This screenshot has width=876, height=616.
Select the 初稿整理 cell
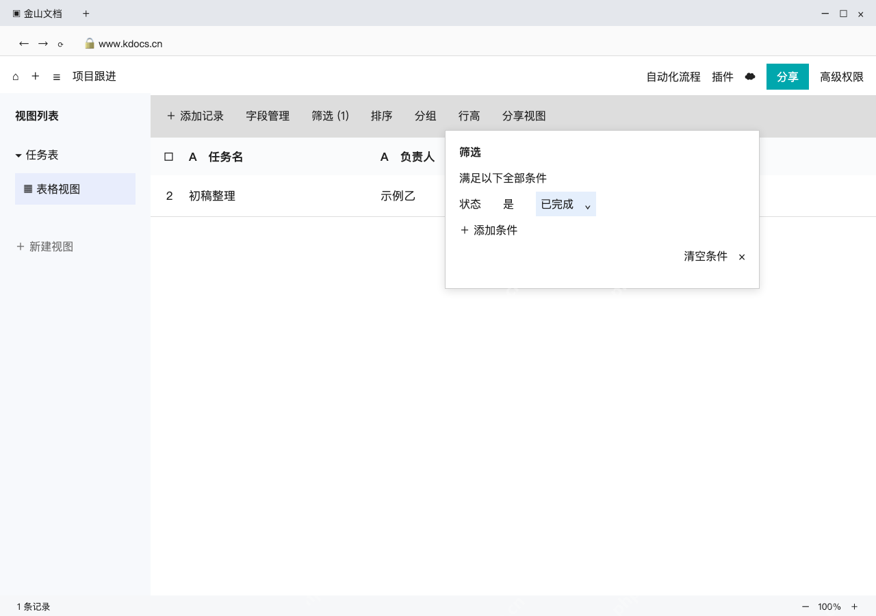point(212,196)
